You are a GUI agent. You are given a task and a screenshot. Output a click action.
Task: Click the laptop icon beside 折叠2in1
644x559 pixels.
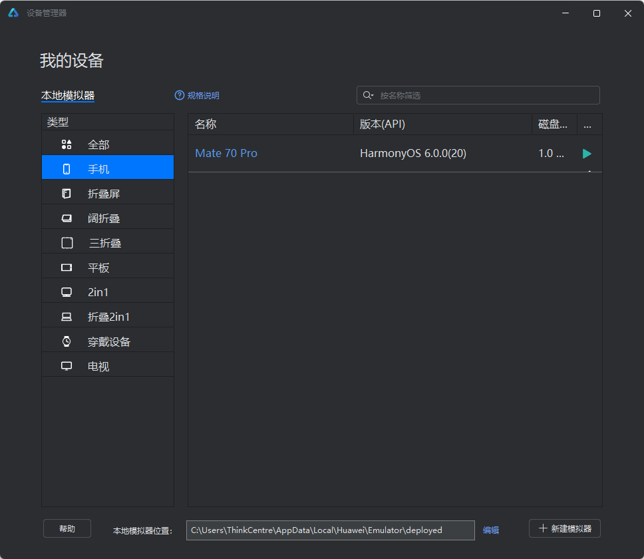pyautogui.click(x=67, y=317)
